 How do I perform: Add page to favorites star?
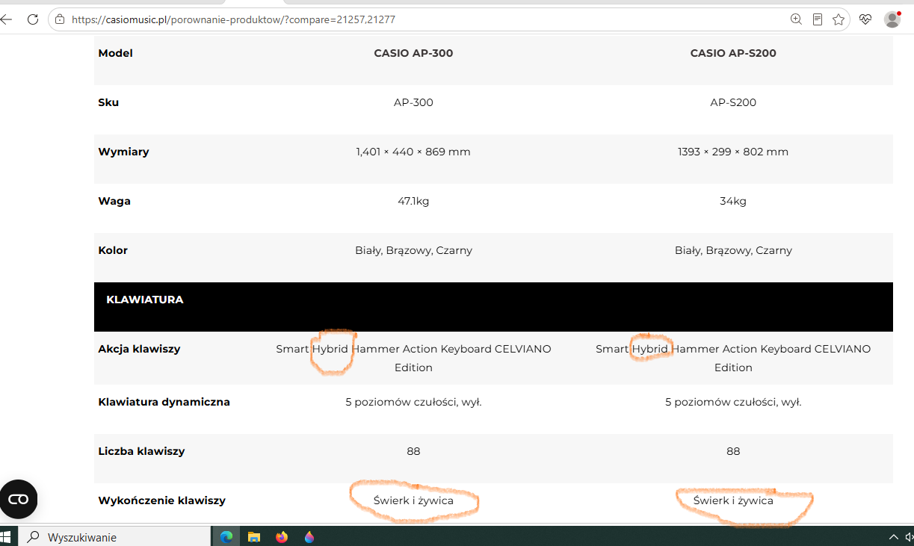click(839, 19)
